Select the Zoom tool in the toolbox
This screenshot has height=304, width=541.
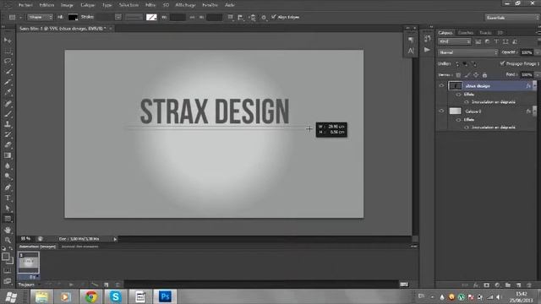click(8, 240)
